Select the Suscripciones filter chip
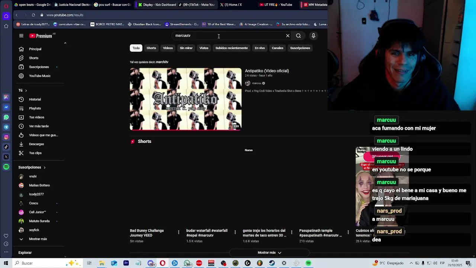Image resolution: width=476 pixels, height=268 pixels. tap(300, 48)
